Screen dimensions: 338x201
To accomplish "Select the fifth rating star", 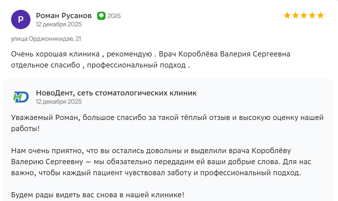I will tap(320, 15).
